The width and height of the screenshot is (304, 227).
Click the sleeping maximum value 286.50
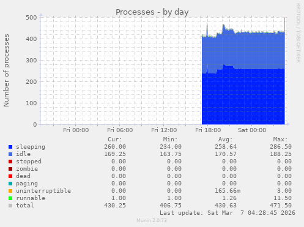tap(281, 147)
